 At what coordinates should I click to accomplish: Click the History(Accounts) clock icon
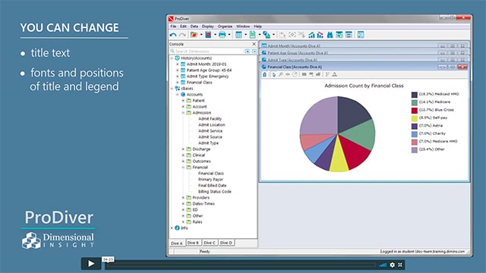pos(177,58)
